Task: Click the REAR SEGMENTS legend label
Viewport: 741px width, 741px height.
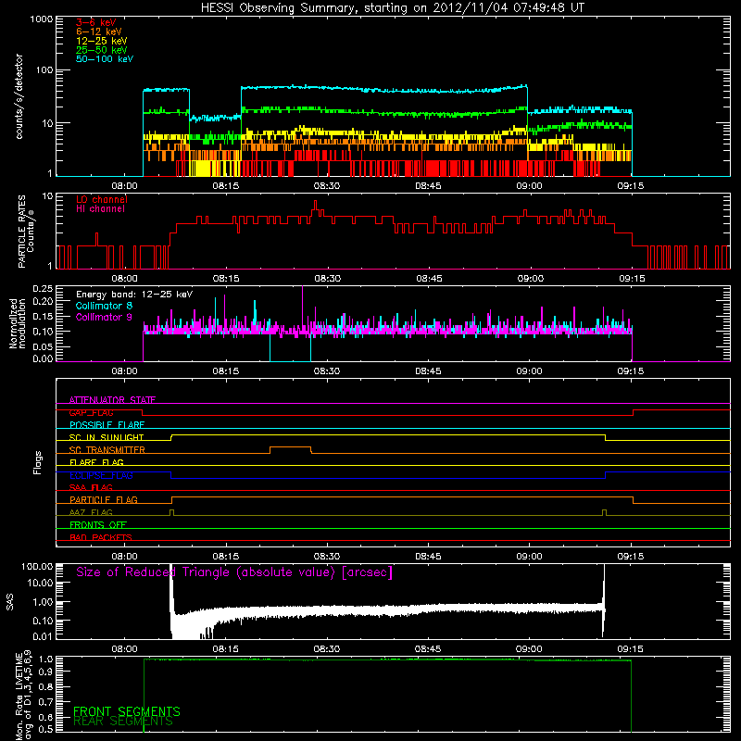Action: (123, 722)
